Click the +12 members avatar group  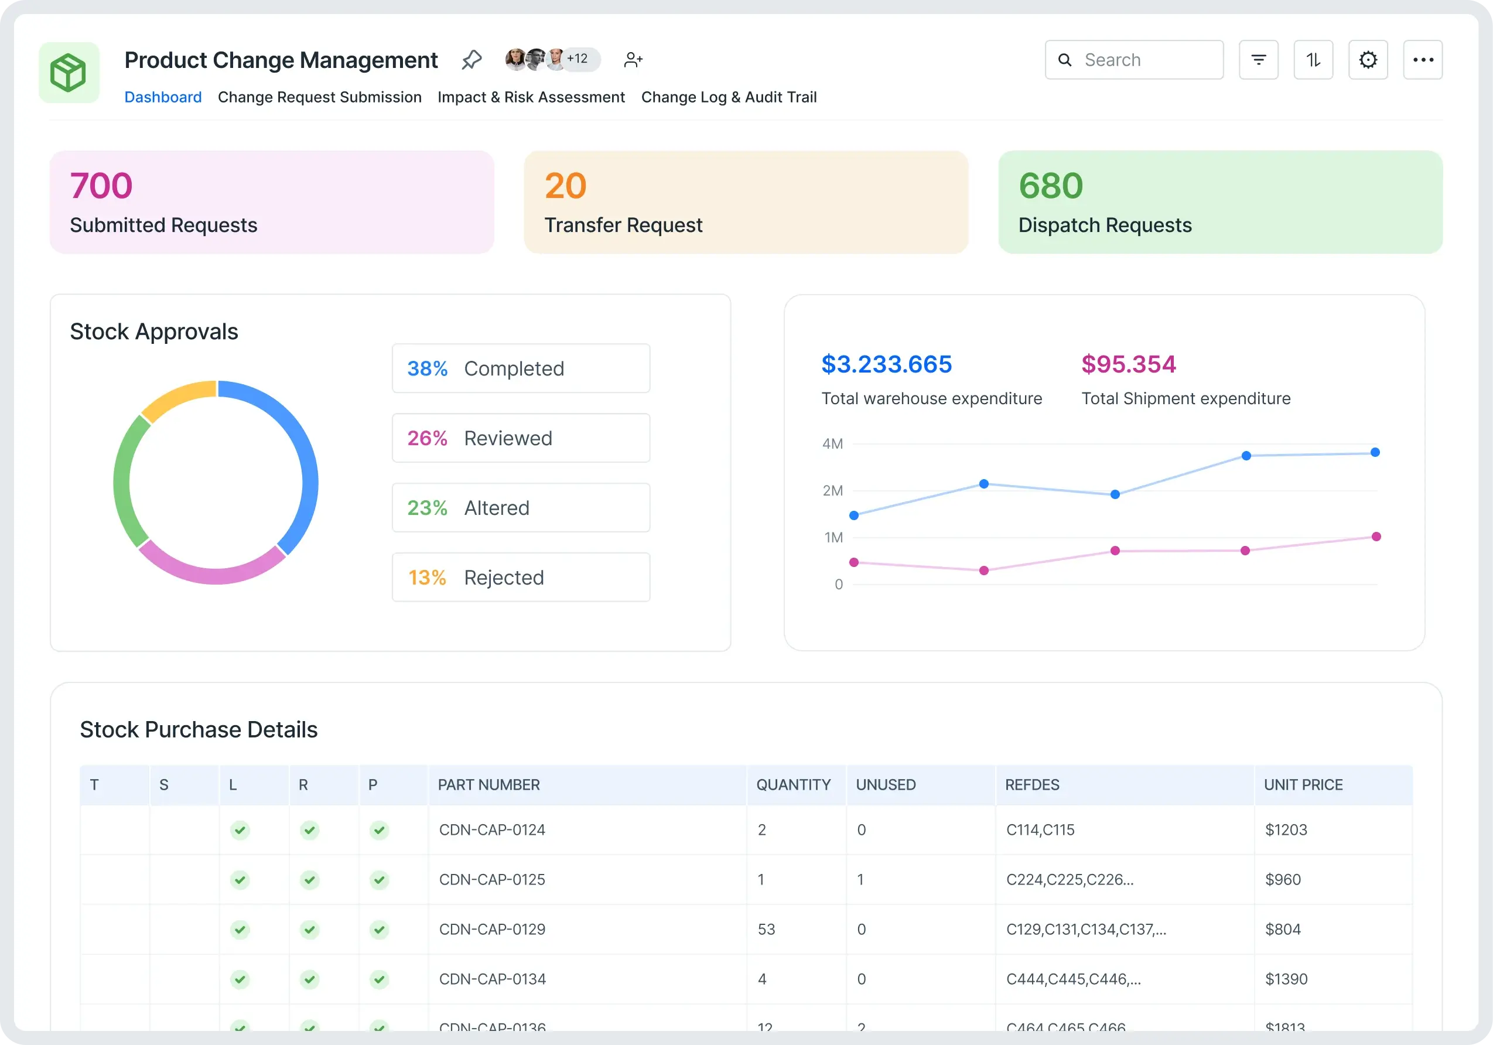(577, 59)
